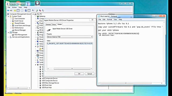Click the Uninstall device toolbar icon

pyautogui.click(x=40, y=10)
